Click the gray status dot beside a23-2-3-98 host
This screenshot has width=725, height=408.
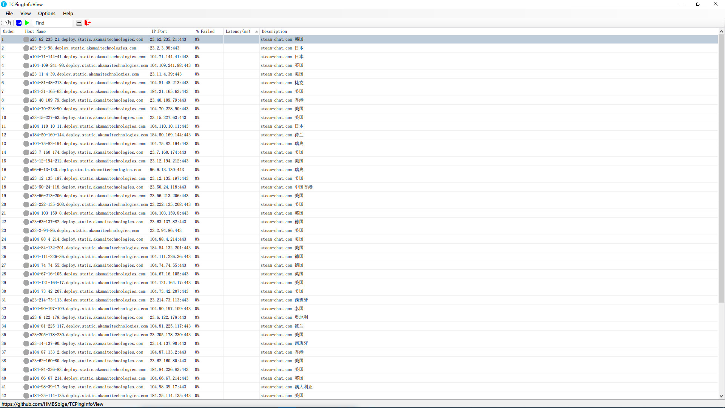(26, 48)
